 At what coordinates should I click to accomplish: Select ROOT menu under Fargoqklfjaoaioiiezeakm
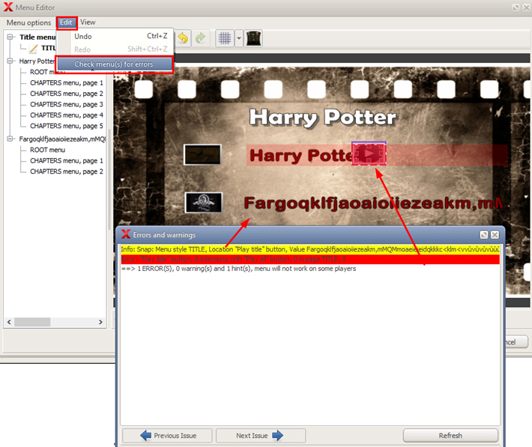pyautogui.click(x=47, y=150)
